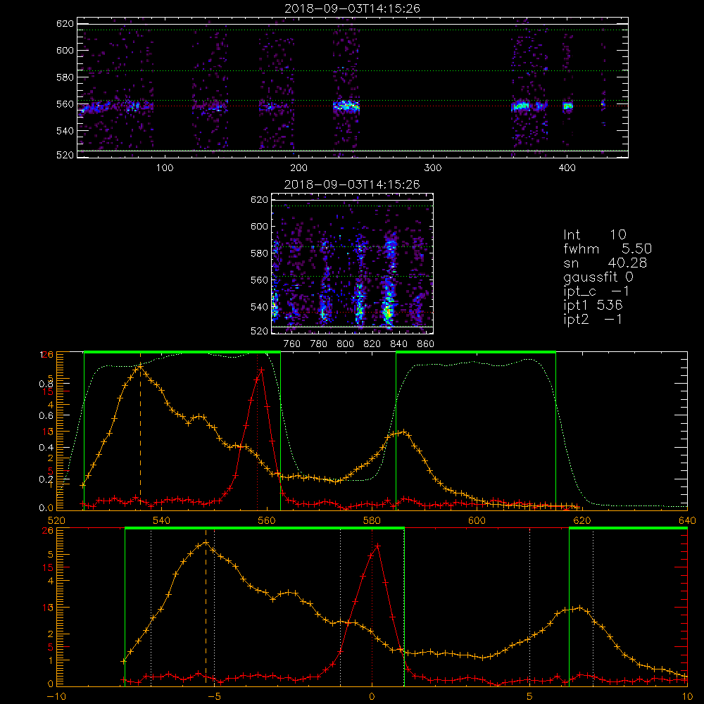Click the top plot's 2018-09-03T14:15:26 title
The width and height of the screenshot is (704, 704).
[x=352, y=8]
